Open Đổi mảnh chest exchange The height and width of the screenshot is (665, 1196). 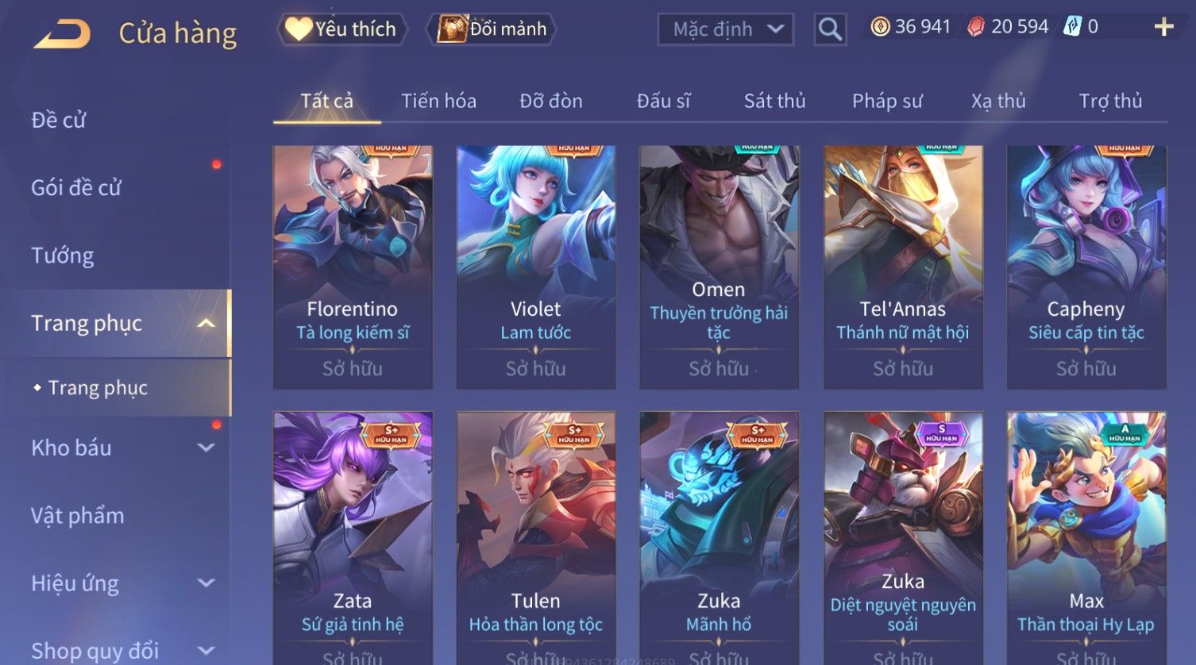coord(492,29)
